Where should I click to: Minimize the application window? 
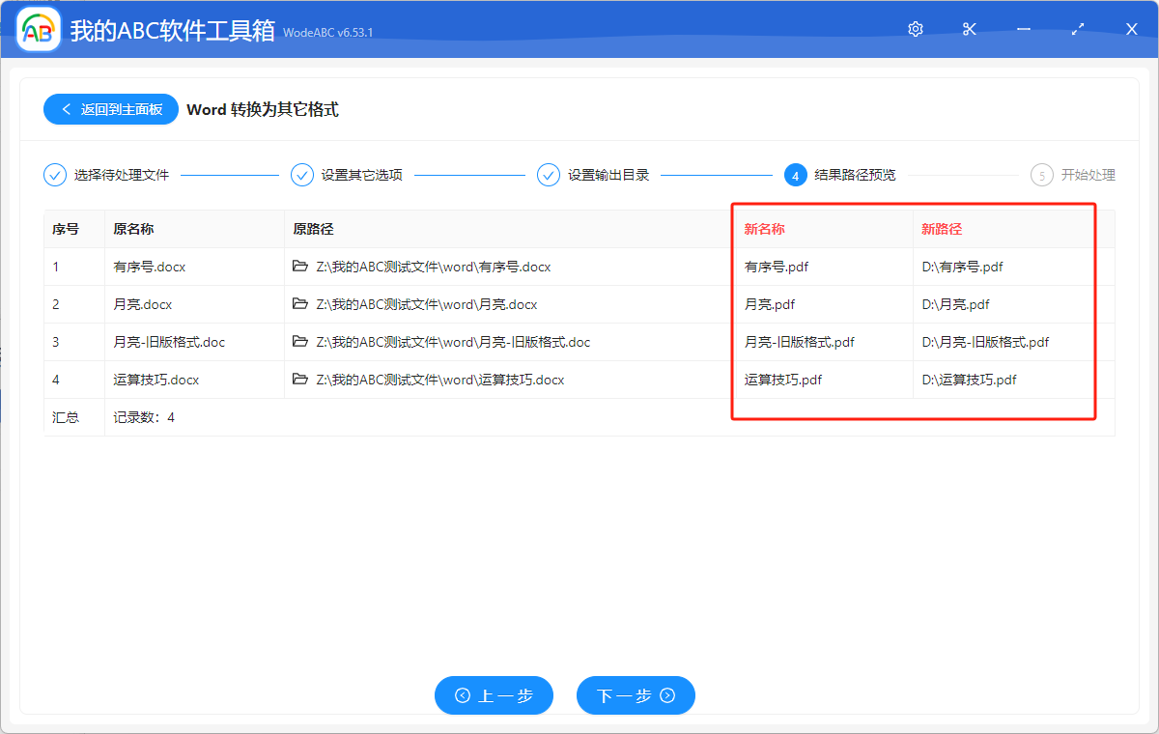[x=1024, y=29]
